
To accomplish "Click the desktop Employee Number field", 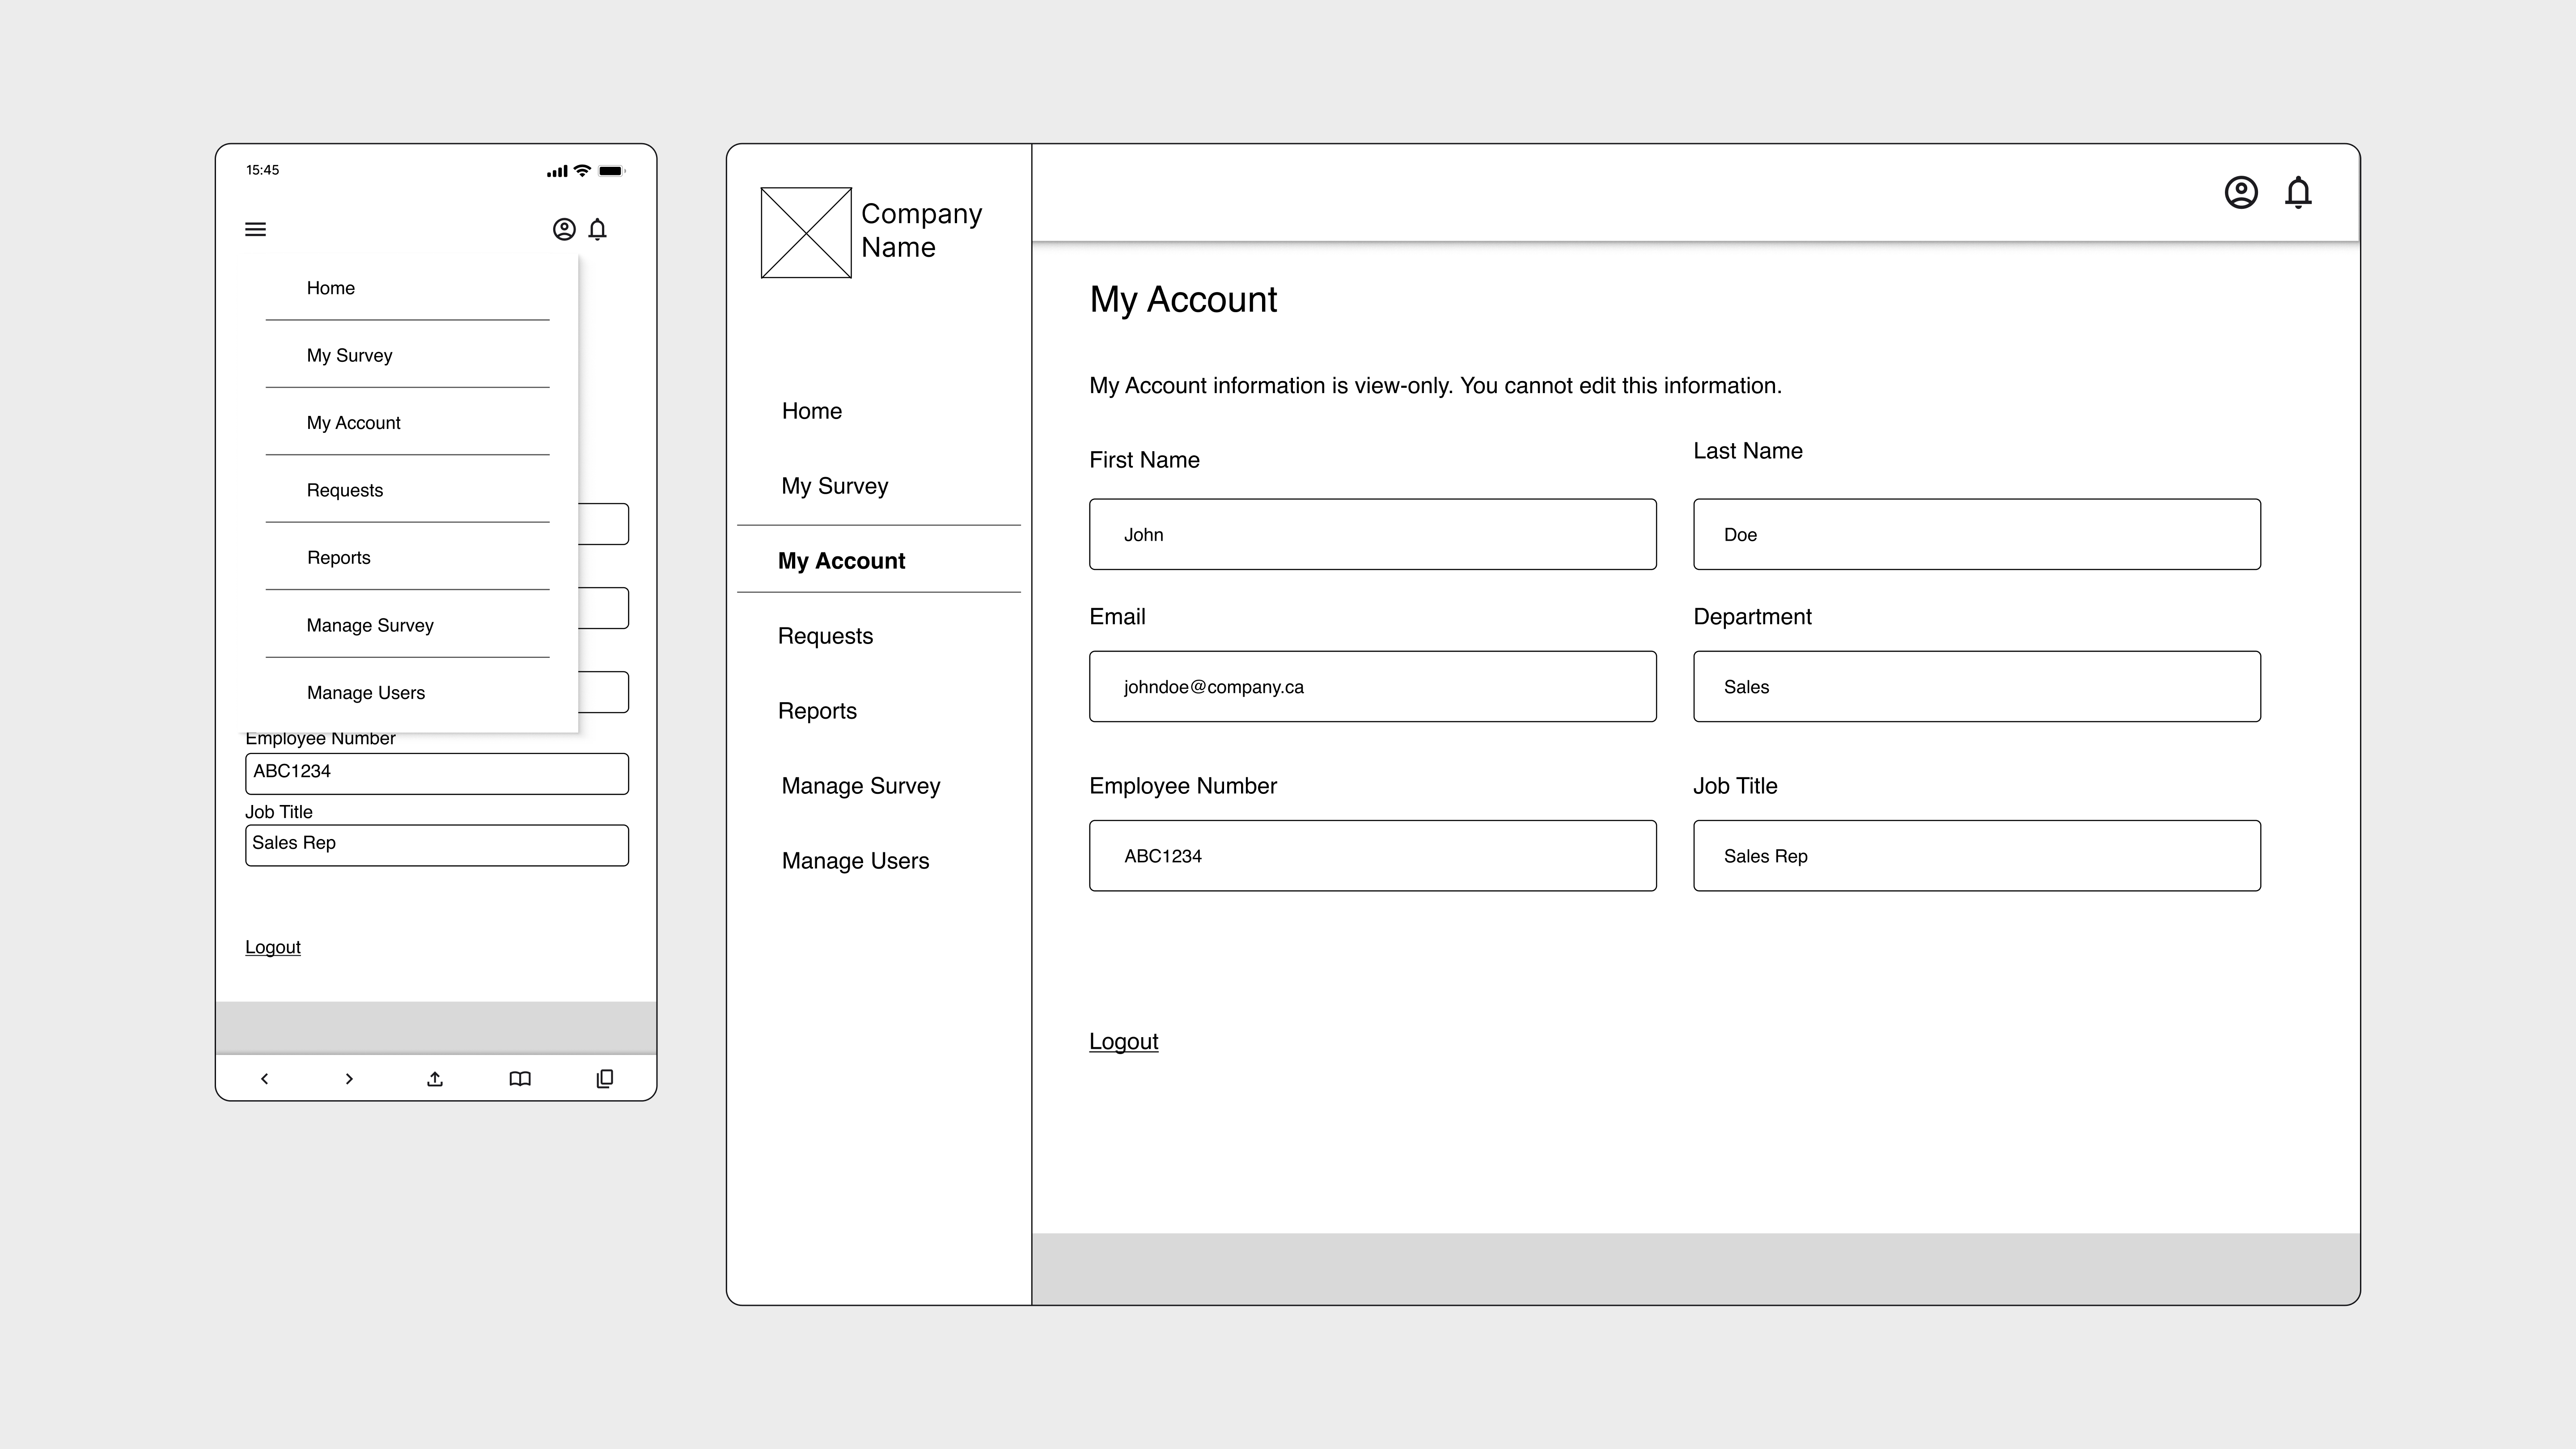I will pos(1372,855).
